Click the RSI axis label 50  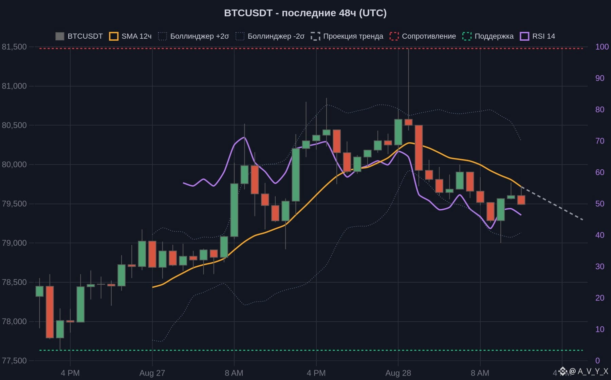600,204
